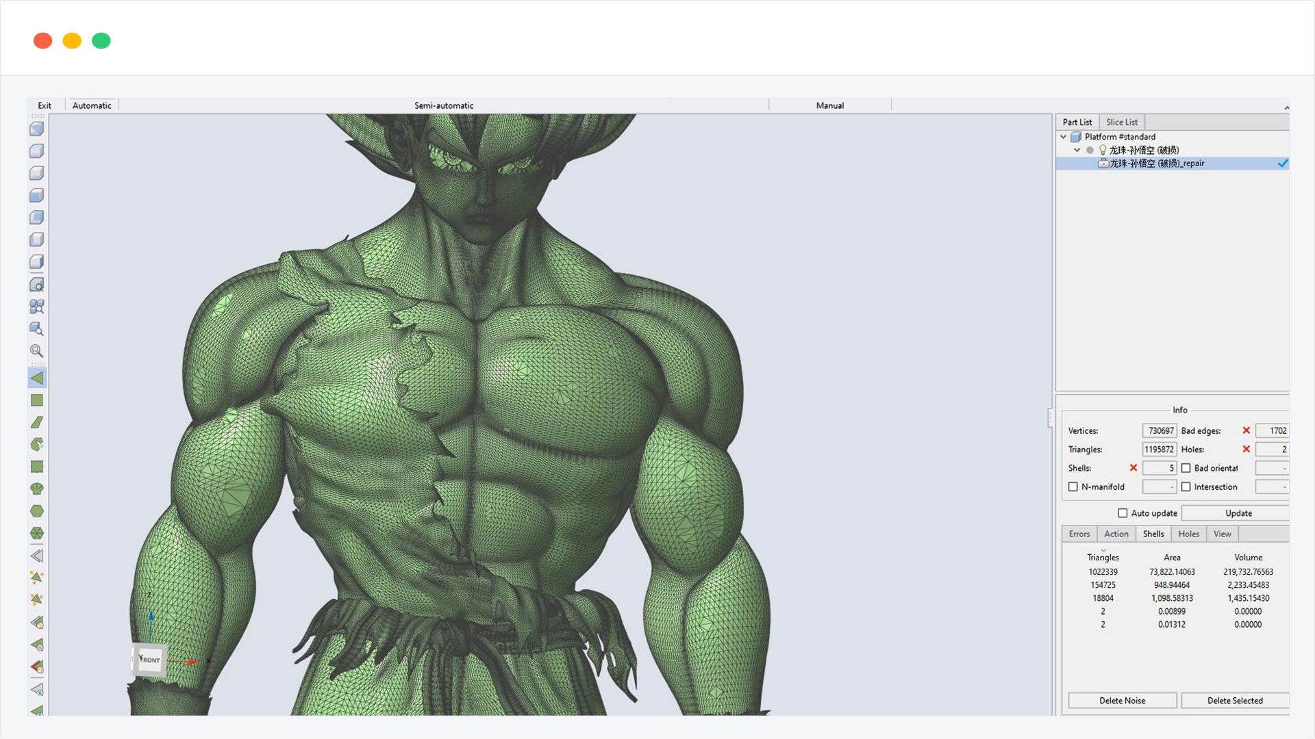The image size is (1315, 739).
Task: Click the Bad edges value 1702
Action: coord(1273,431)
